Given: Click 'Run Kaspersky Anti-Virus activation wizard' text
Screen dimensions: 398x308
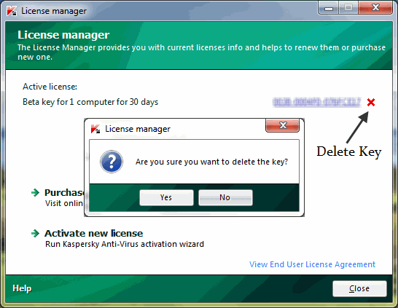Looking at the screenshot, I should [125, 244].
